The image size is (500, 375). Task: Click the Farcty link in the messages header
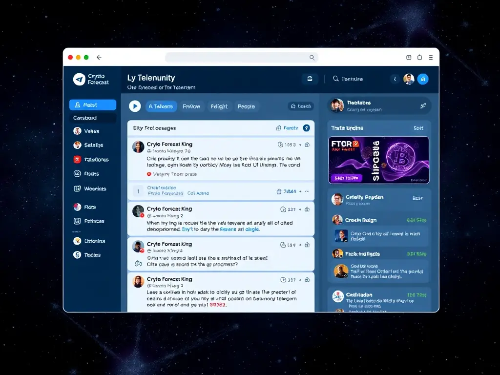pos(287,128)
